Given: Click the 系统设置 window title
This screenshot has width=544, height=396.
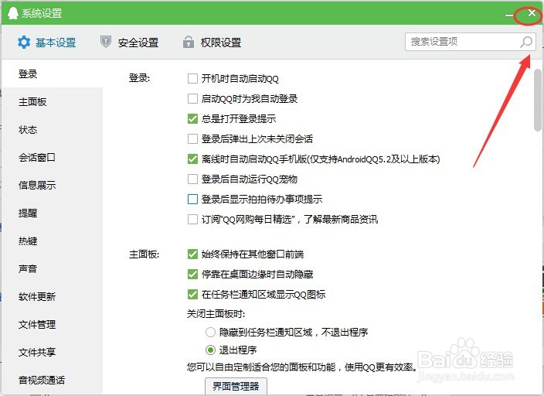Looking at the screenshot, I should click(42, 13).
